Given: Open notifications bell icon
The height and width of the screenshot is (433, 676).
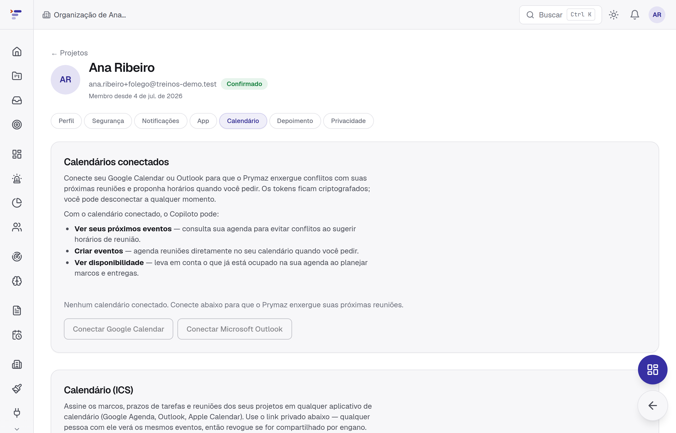Looking at the screenshot, I should 635,15.
